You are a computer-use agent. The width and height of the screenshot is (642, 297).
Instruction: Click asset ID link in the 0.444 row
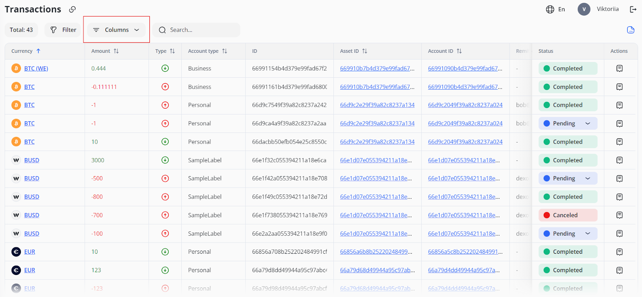pyautogui.click(x=377, y=68)
